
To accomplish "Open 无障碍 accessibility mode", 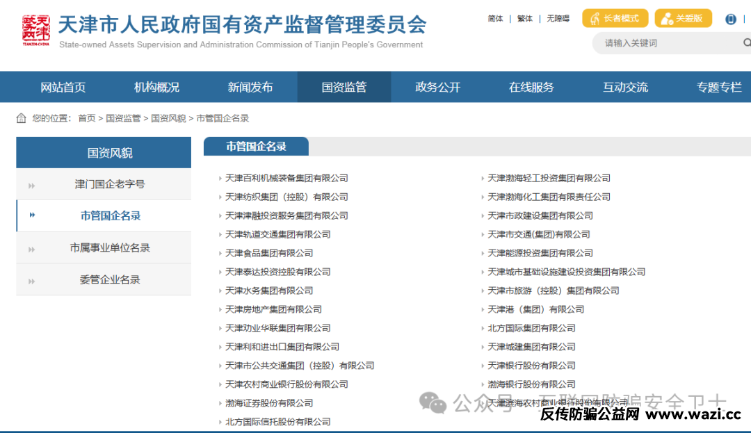I will coord(558,19).
